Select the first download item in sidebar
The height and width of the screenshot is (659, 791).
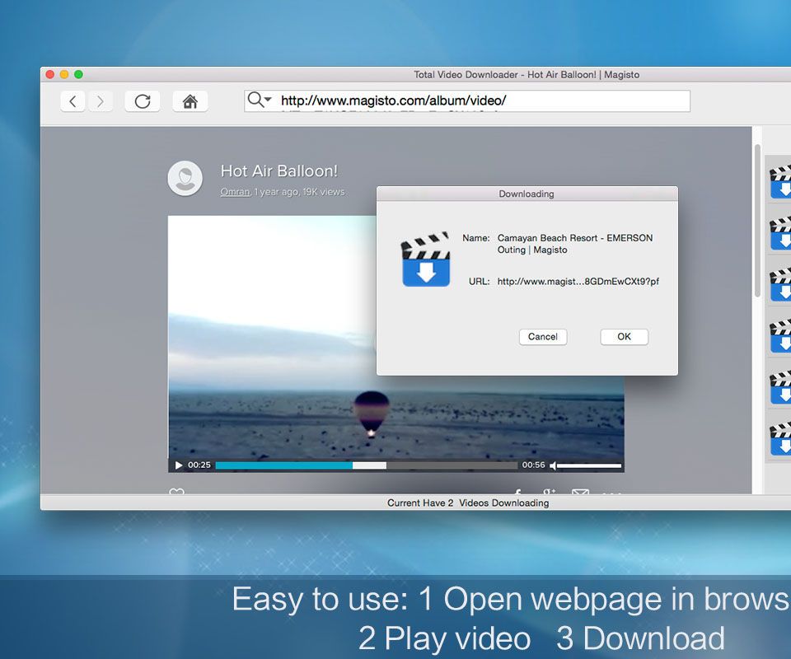[780, 181]
